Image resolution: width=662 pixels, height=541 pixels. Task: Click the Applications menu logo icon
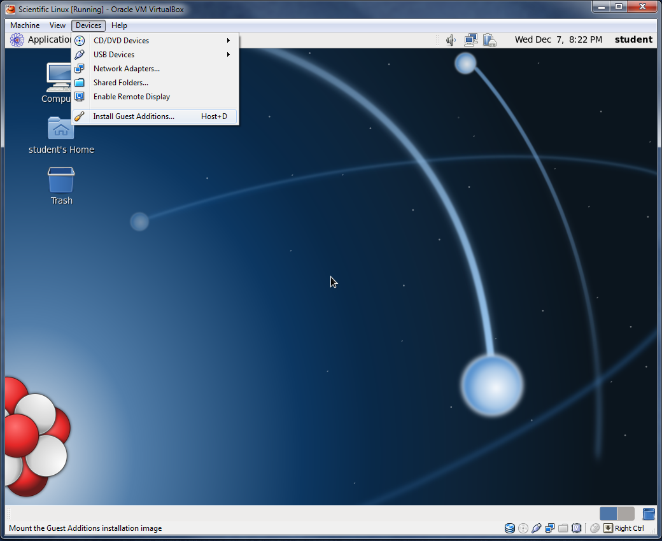tap(17, 40)
